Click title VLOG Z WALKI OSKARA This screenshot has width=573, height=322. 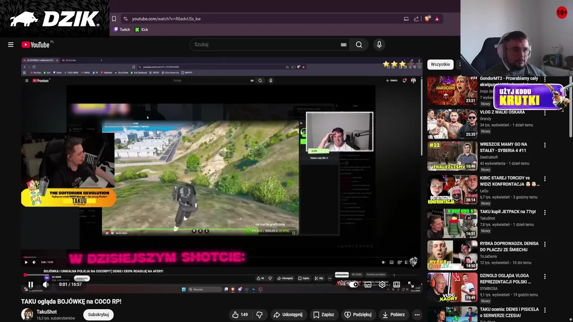click(502, 112)
